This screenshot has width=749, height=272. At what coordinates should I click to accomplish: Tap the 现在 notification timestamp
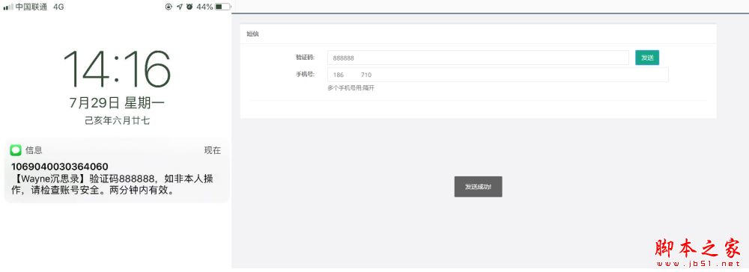(213, 150)
